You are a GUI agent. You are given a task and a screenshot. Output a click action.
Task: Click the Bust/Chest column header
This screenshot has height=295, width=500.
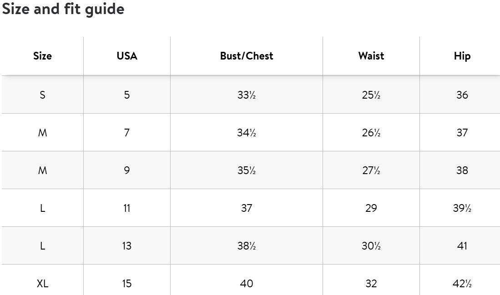click(x=247, y=56)
